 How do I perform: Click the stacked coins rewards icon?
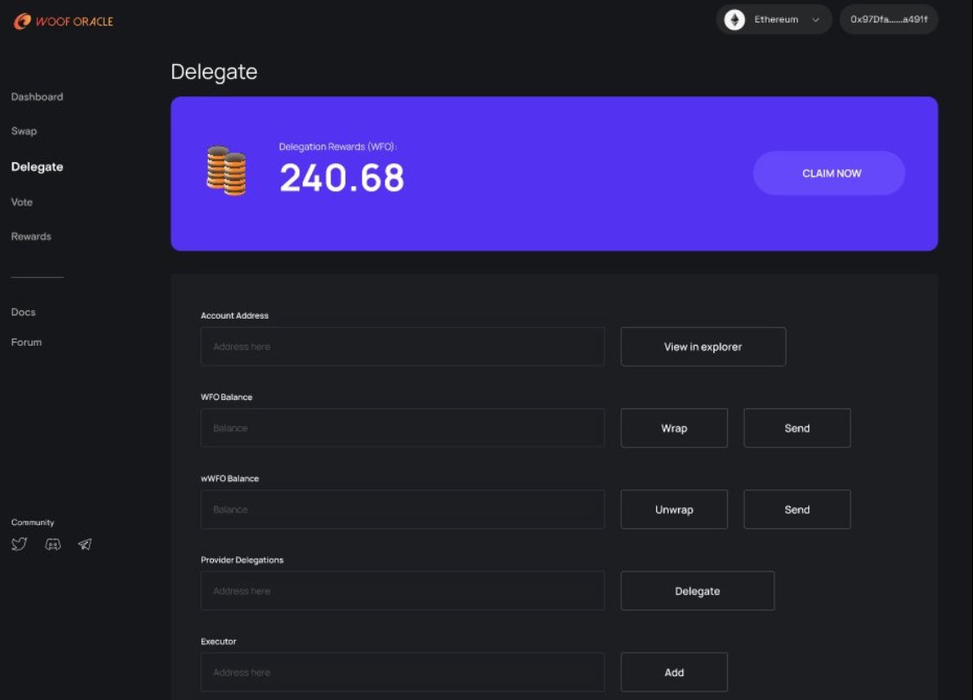227,171
